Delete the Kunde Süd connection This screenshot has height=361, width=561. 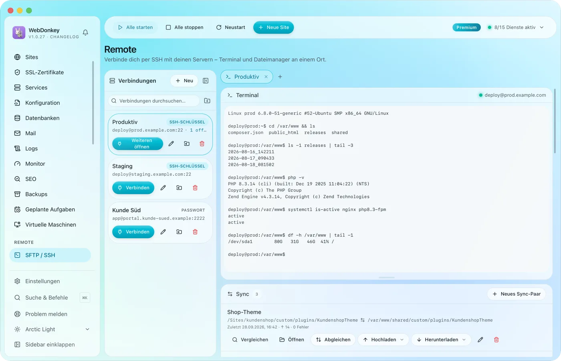coord(195,232)
